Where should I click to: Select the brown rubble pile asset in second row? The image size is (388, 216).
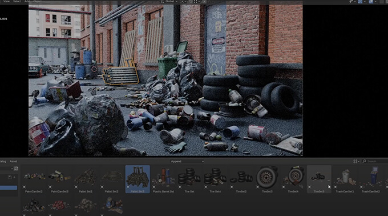click(86, 206)
